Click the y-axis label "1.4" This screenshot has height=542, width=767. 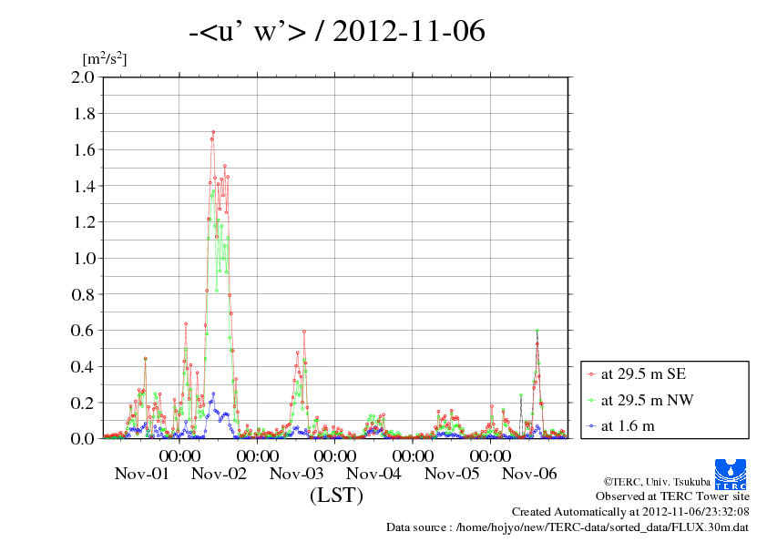pos(84,186)
